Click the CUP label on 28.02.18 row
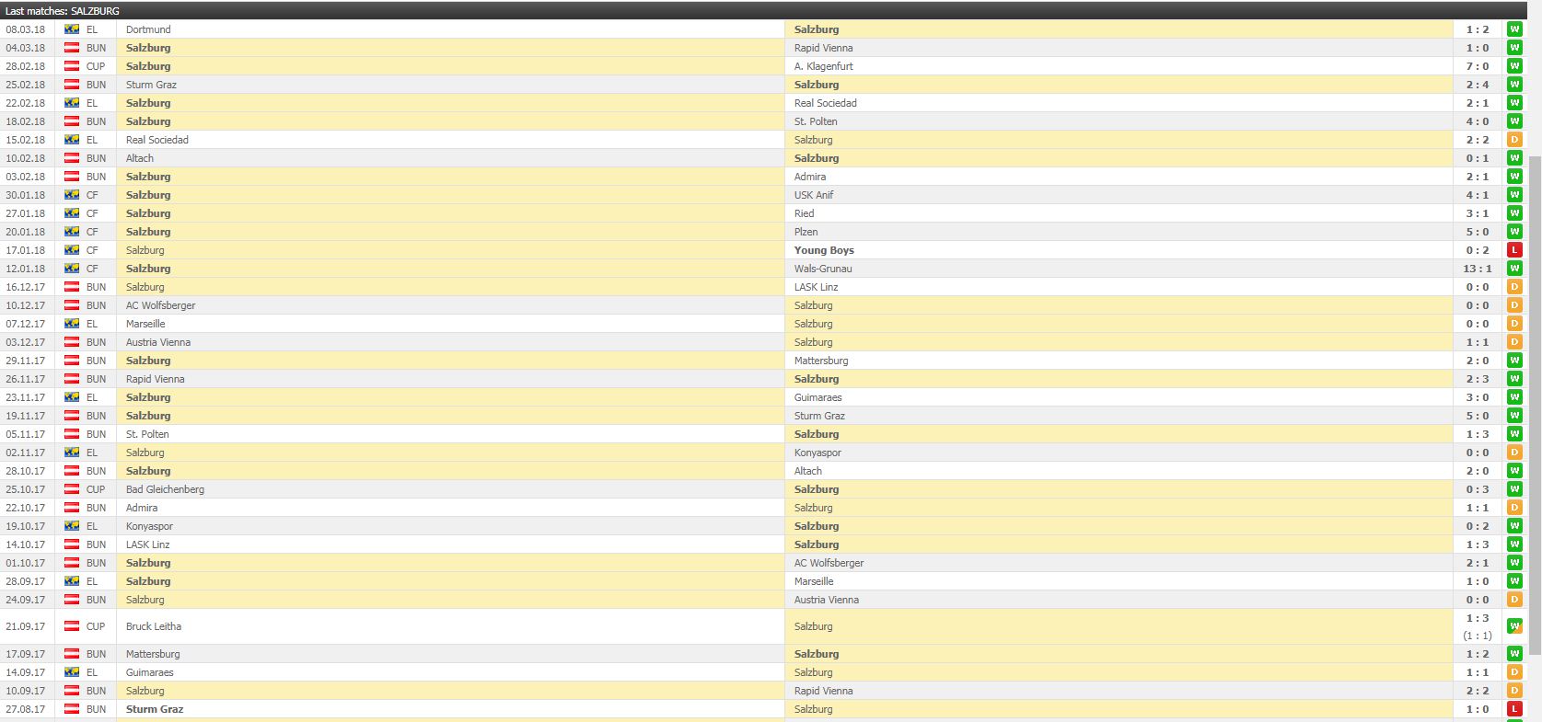The height and width of the screenshot is (722, 1542). coord(96,66)
